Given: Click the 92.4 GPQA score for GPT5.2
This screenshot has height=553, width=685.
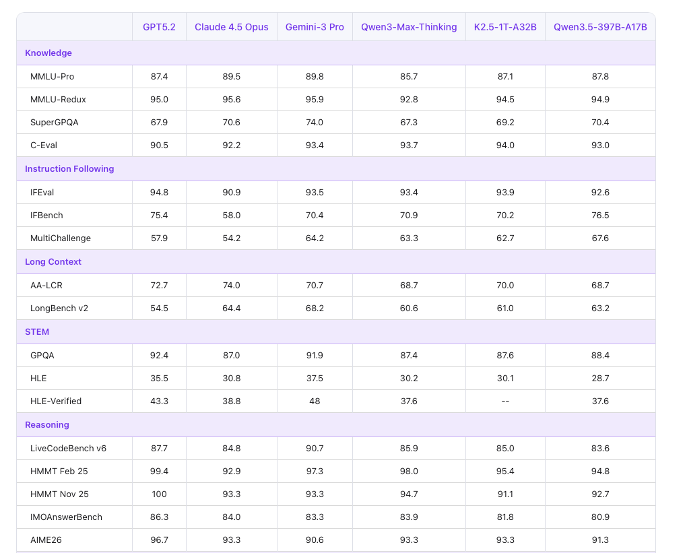Looking at the screenshot, I should [x=159, y=356].
